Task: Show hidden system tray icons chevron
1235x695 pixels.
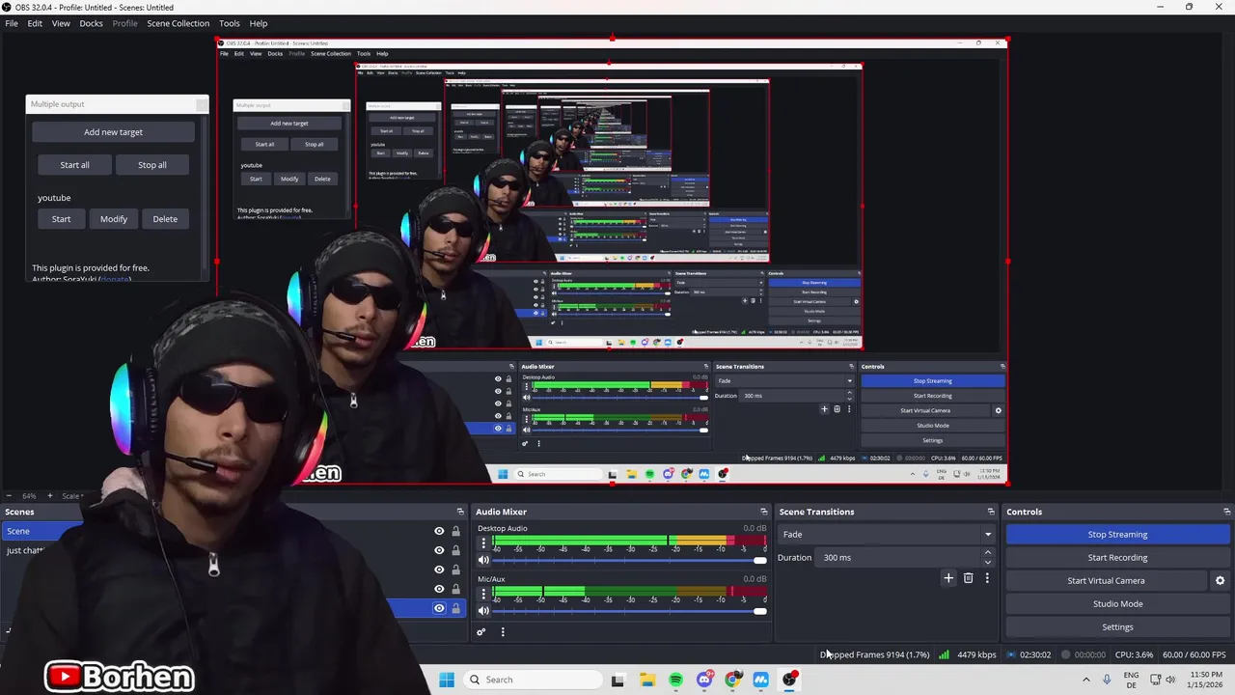Action: point(1086,680)
